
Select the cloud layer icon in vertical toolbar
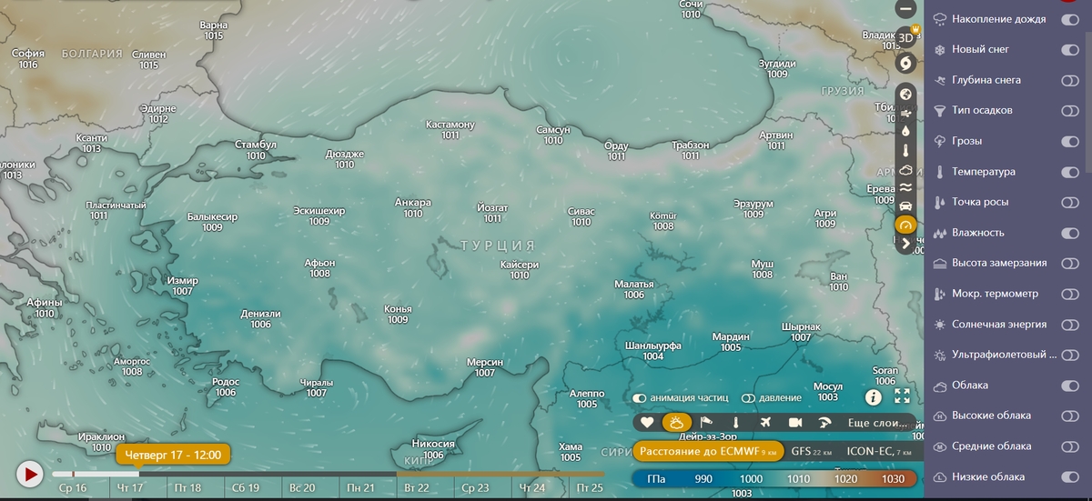[905, 169]
